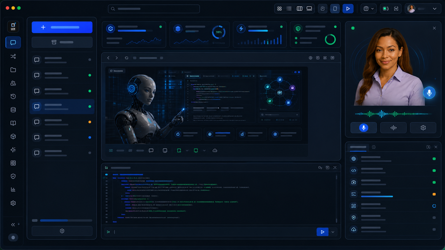This screenshot has height=250, width=445.
Task: Click the round microphone badge on the video
Action: point(429,93)
